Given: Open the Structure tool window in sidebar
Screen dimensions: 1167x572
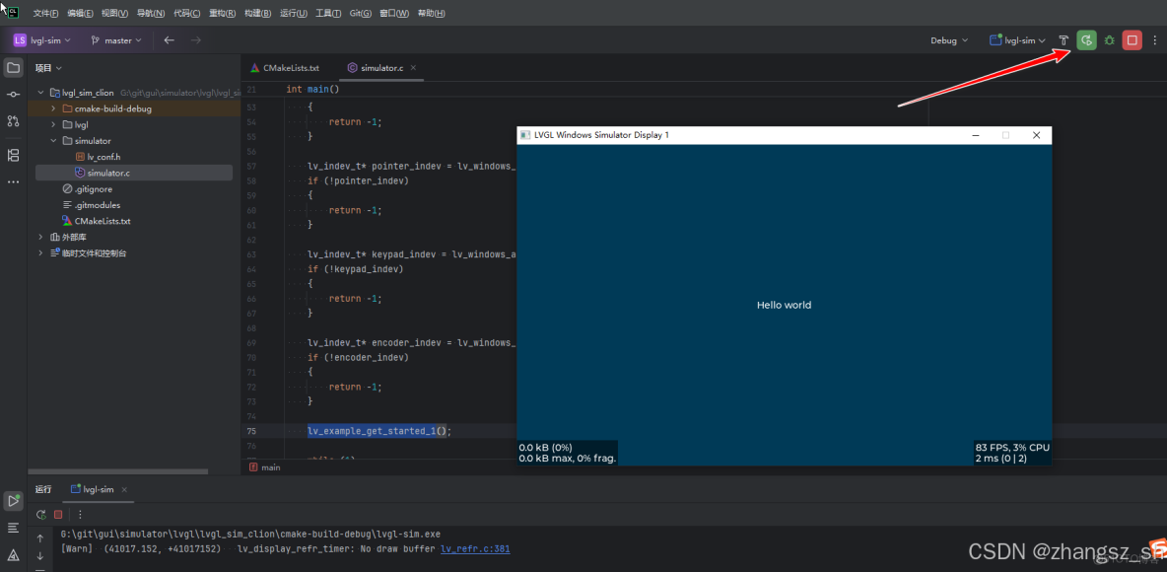Looking at the screenshot, I should point(13,155).
